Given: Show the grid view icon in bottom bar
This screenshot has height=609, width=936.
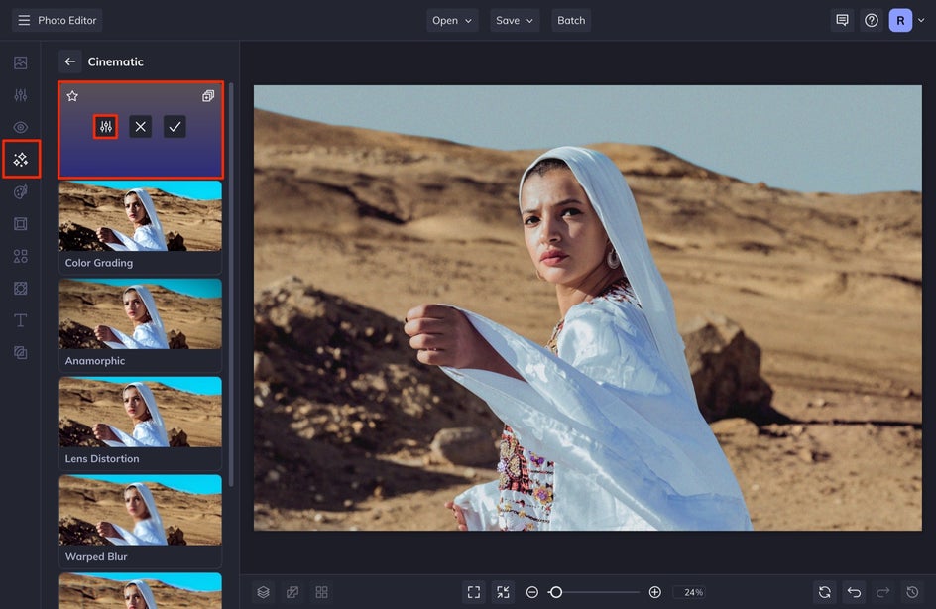Looking at the screenshot, I should (x=321, y=592).
